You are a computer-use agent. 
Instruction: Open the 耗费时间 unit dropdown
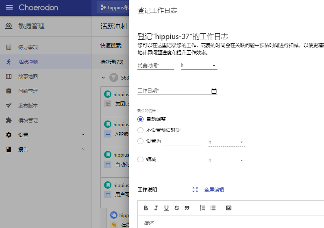pyautogui.click(x=199, y=66)
